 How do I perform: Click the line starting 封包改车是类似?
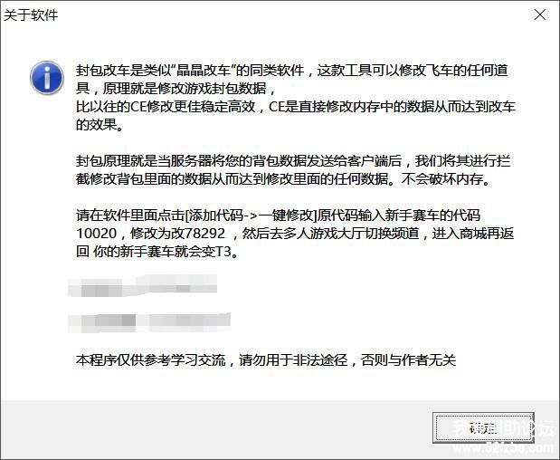[x=292, y=71]
